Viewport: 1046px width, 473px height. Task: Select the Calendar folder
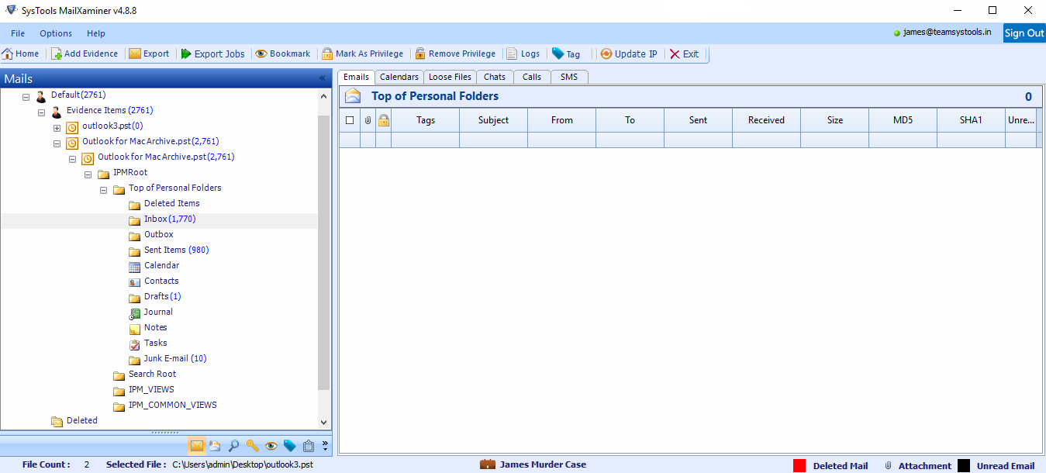click(x=162, y=265)
